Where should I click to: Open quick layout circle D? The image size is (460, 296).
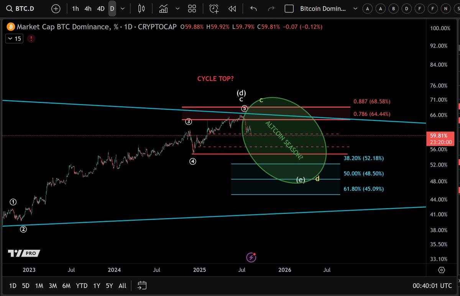407,8
